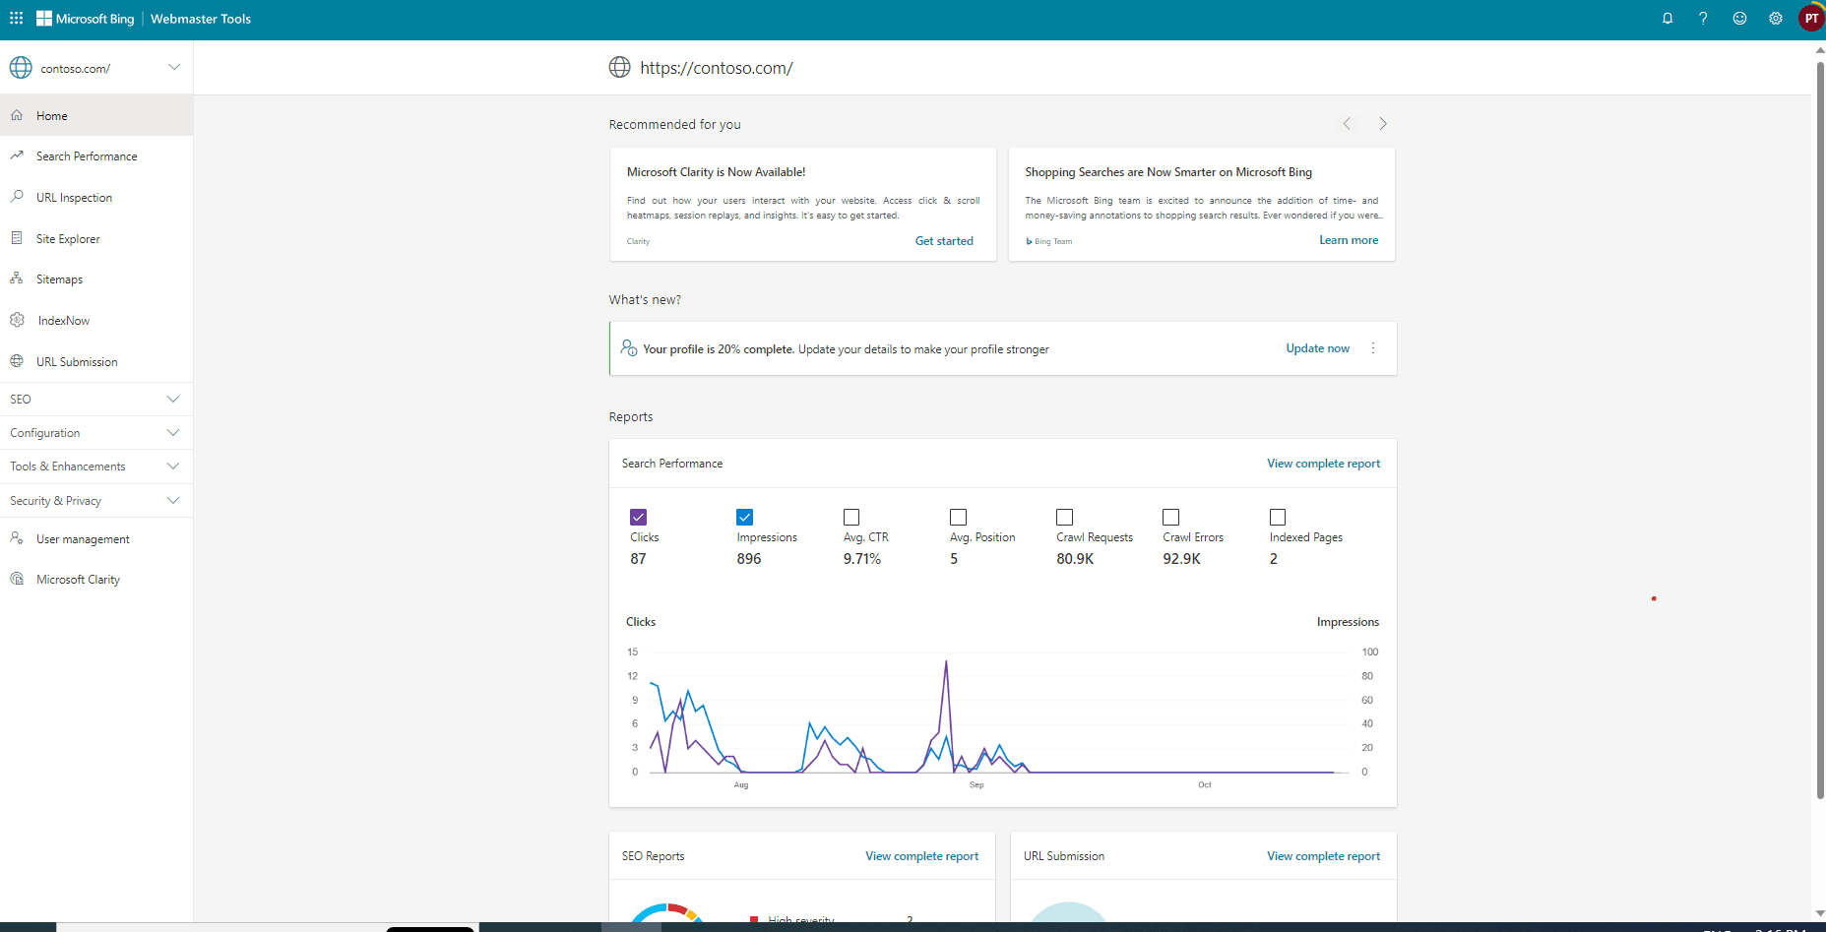
Task: Open Search Performance in sidebar
Action: [x=87, y=156]
